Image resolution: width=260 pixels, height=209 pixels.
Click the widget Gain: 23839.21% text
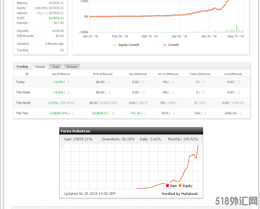[78, 139]
